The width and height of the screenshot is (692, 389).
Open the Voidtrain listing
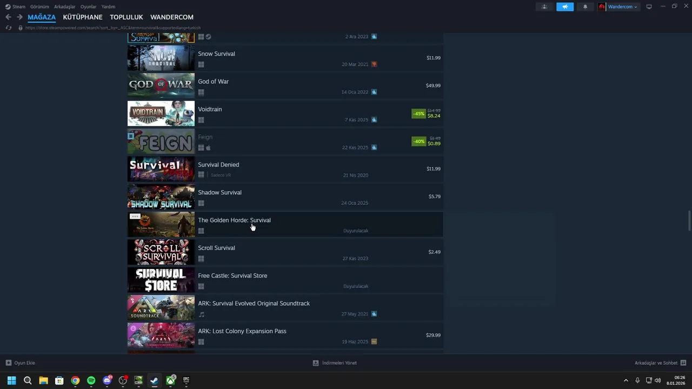pos(285,113)
